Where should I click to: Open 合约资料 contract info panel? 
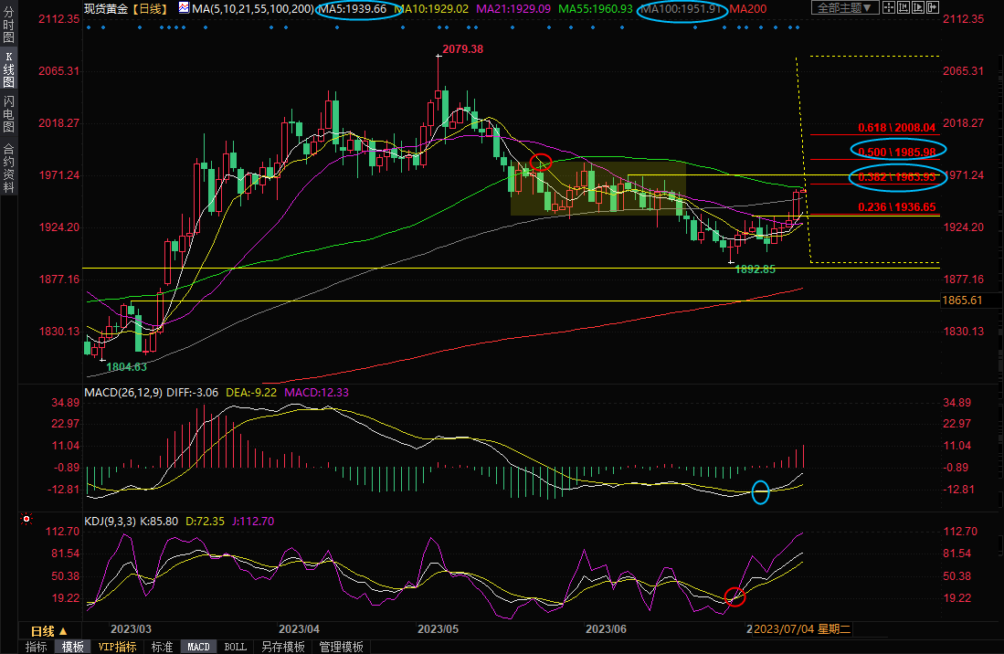pyautogui.click(x=8, y=167)
